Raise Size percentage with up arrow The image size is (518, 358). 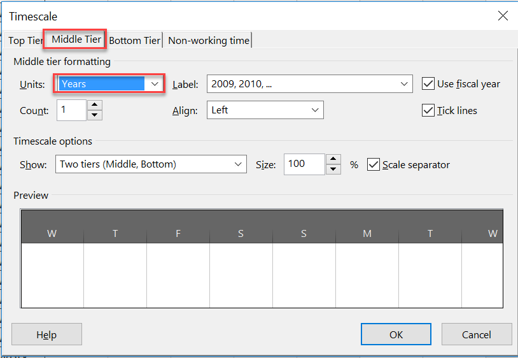pyautogui.click(x=334, y=159)
